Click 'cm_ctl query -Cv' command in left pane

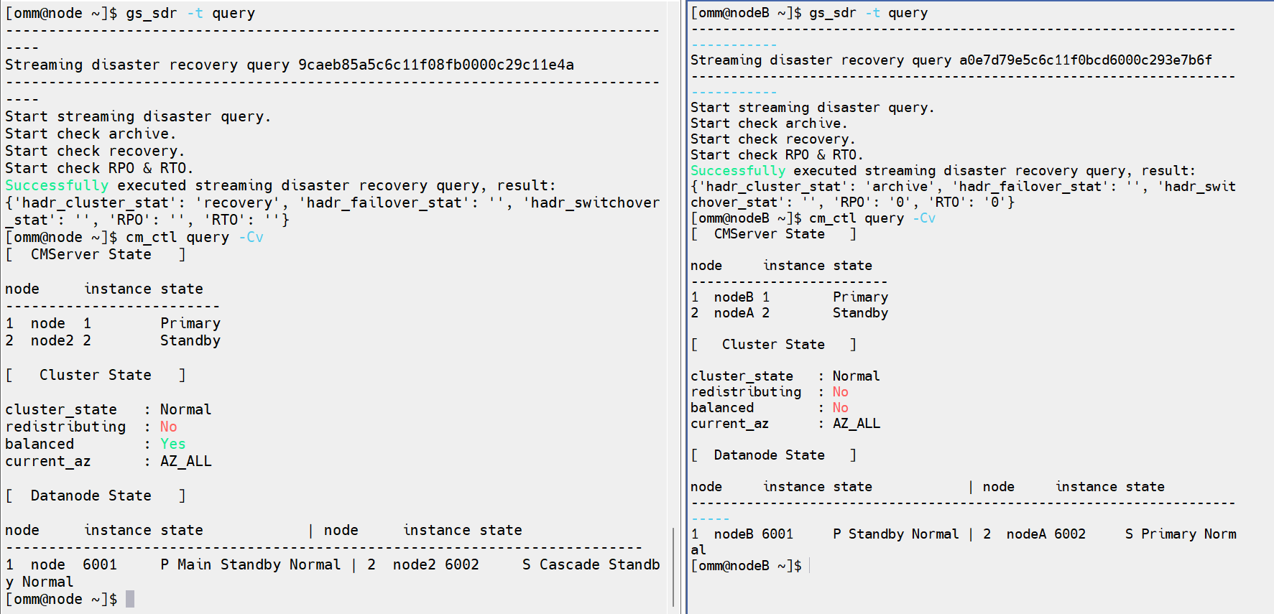(x=195, y=237)
